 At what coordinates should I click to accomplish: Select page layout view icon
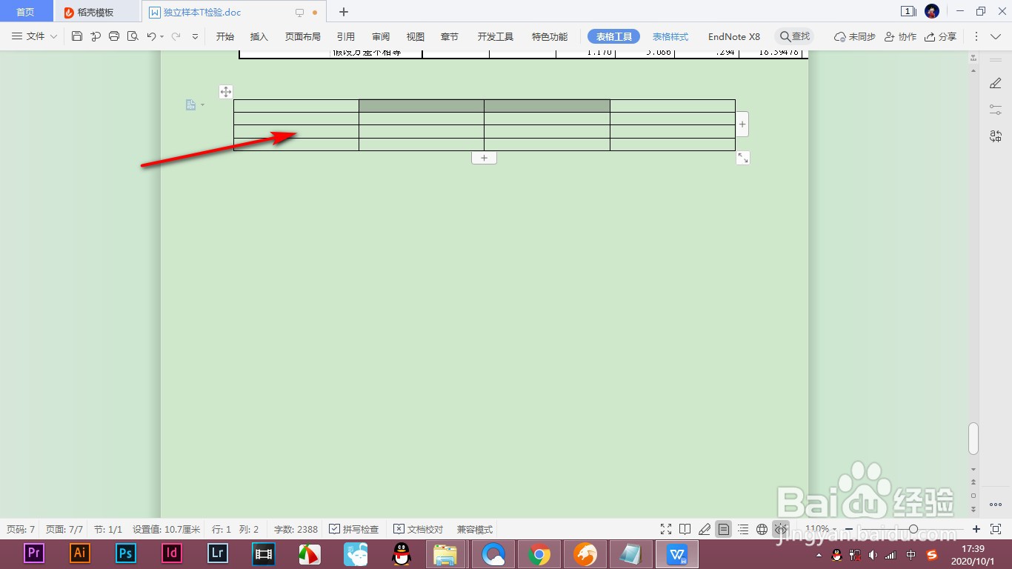click(724, 529)
